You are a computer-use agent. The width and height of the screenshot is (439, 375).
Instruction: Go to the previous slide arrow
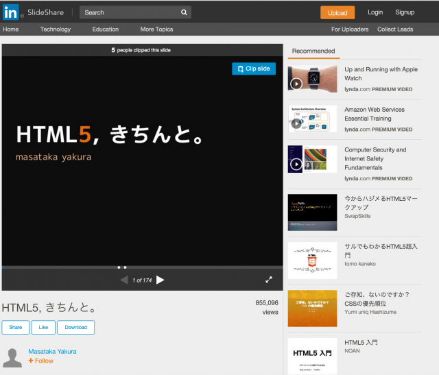(x=123, y=280)
